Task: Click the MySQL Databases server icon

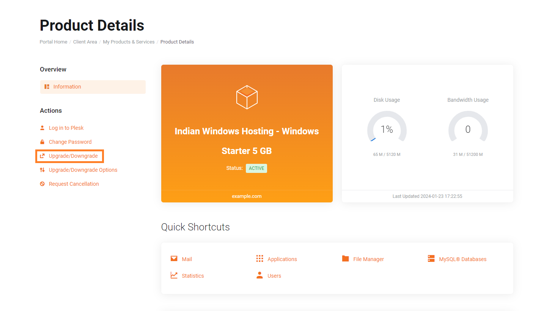Action: tap(431, 259)
